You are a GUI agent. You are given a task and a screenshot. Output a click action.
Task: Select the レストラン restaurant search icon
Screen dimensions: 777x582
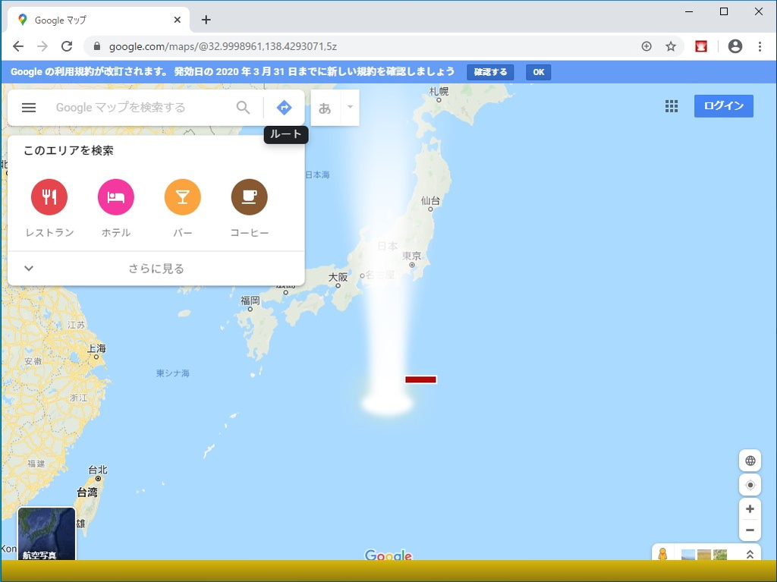click(x=49, y=198)
